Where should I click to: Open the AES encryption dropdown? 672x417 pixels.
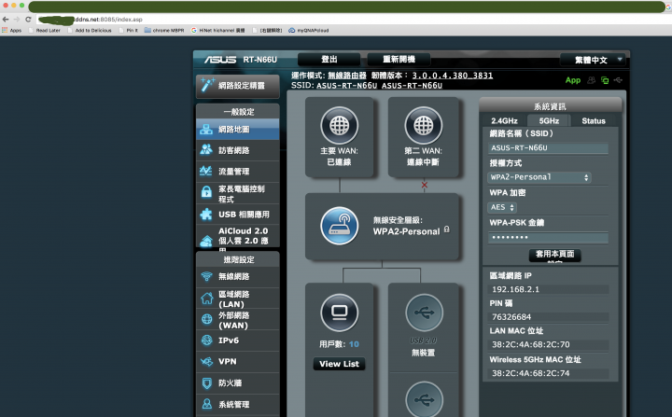[502, 207]
